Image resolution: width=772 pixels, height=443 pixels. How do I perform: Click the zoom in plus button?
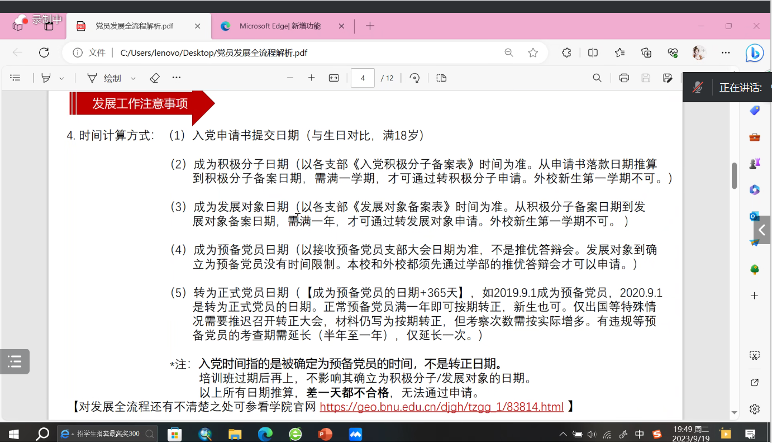(x=312, y=78)
